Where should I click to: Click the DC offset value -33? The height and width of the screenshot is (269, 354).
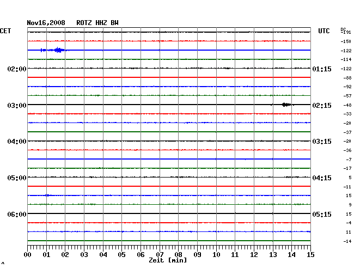click(347, 114)
